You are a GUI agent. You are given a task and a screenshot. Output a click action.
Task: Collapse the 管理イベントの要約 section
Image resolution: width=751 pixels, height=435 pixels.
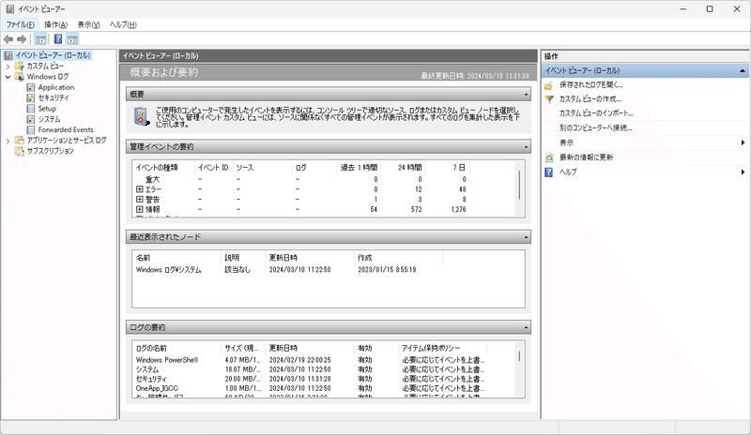coord(526,147)
